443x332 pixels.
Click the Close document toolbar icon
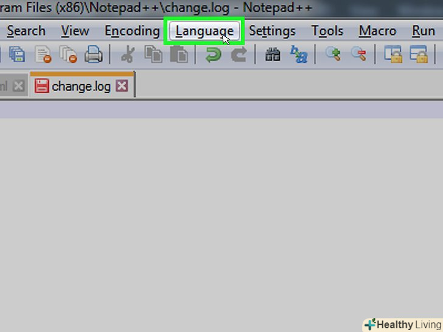click(43, 54)
